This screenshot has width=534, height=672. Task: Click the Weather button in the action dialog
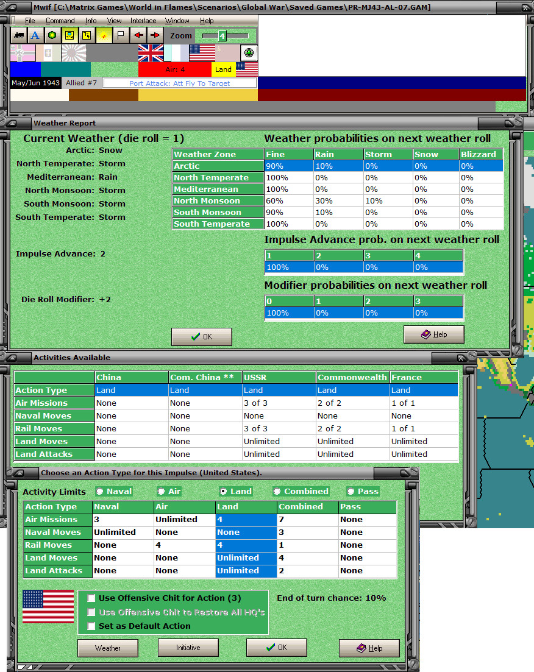point(108,648)
